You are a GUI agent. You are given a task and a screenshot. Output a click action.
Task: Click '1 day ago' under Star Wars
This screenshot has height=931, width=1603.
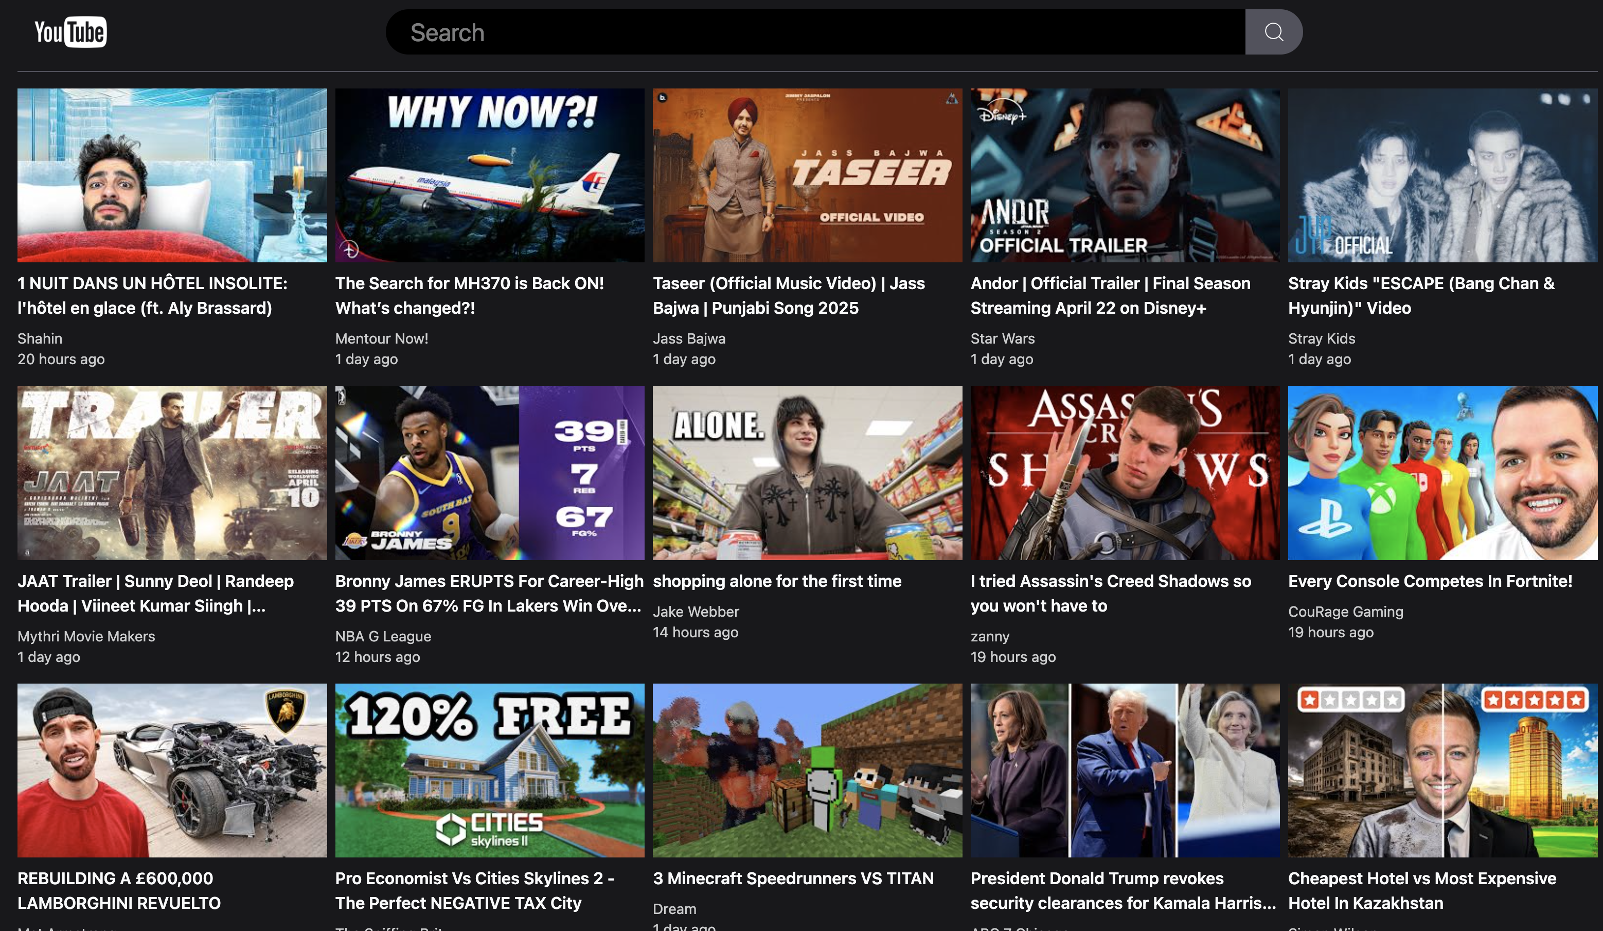1002,360
